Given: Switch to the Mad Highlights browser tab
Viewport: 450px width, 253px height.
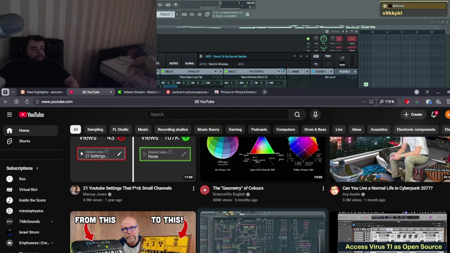Looking at the screenshot, I should (x=42, y=92).
